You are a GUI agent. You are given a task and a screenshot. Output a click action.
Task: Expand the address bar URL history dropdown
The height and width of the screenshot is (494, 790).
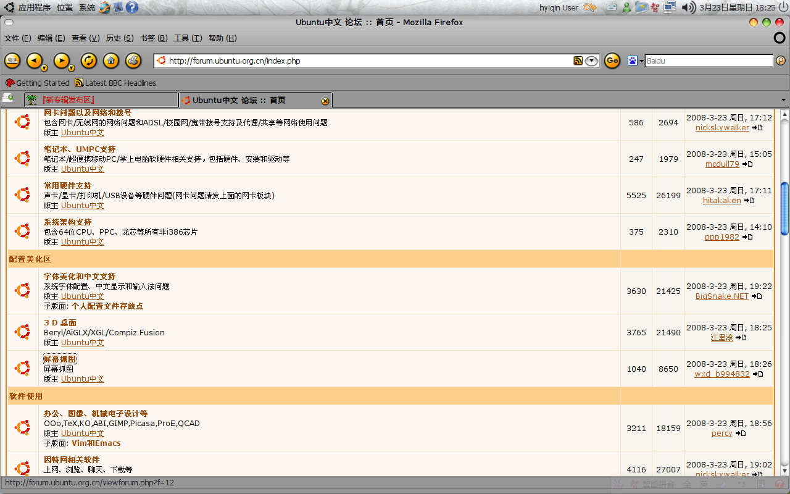(591, 61)
